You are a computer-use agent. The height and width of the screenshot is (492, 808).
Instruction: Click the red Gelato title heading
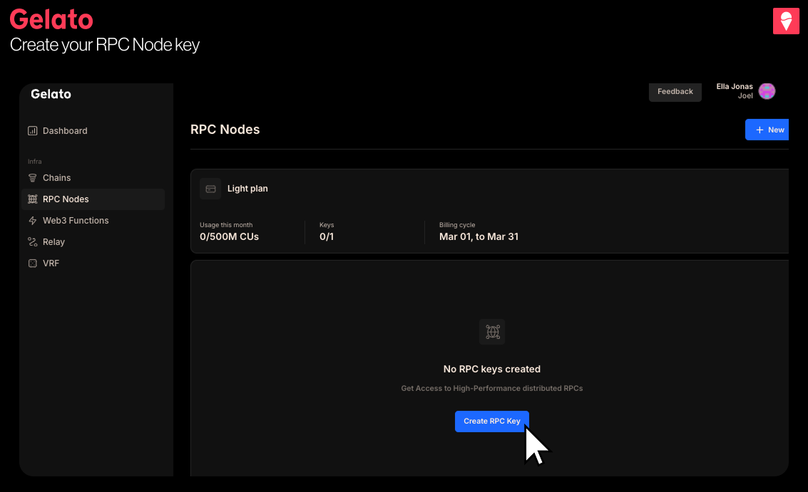(51, 19)
